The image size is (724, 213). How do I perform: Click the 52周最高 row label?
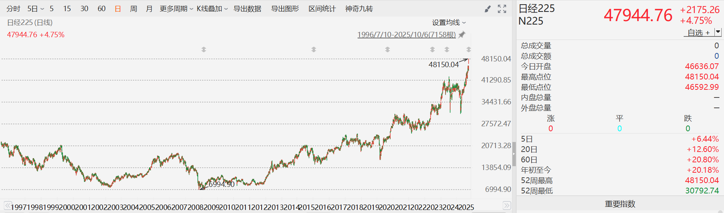tap(537, 180)
